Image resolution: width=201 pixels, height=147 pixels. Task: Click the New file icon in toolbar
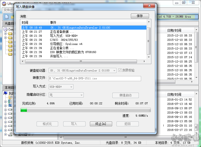point(6,17)
